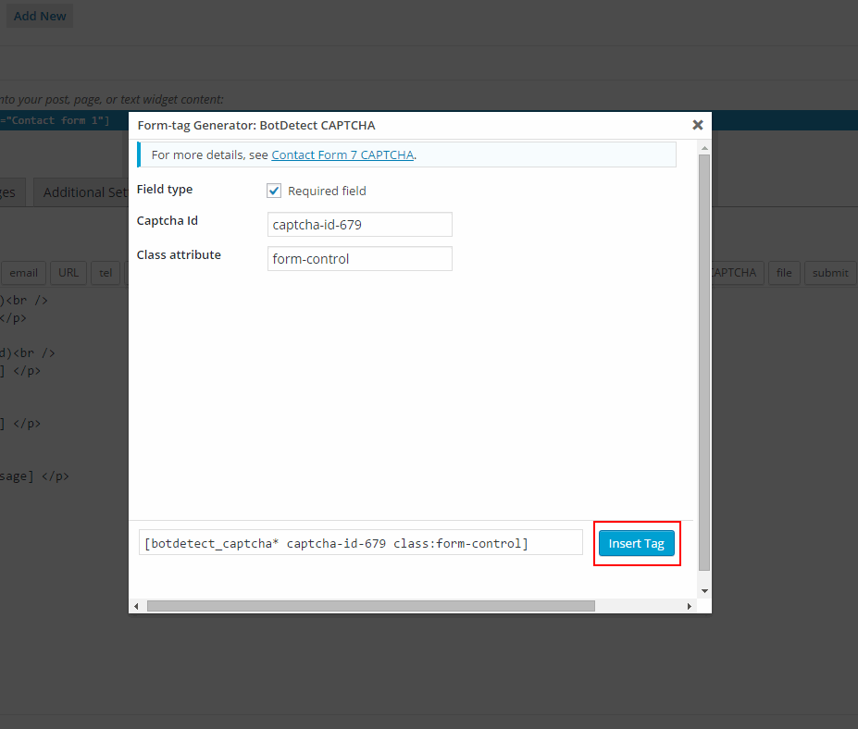Choose the tel form-tag button
Image resolution: width=858 pixels, height=729 pixels.
click(x=106, y=273)
